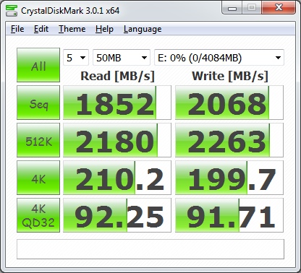Image resolution: width=301 pixels, height=273 pixels.
Task: Expand the drive selector showing E: 0%
Action: (219, 58)
